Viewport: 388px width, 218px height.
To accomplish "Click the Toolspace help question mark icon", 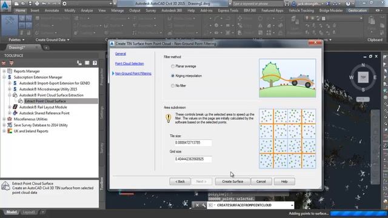I will click(x=95, y=63).
